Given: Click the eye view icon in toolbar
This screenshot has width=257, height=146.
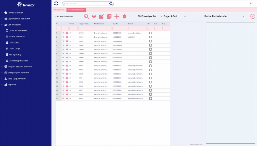Looking at the screenshot, I should [x=94, y=16].
